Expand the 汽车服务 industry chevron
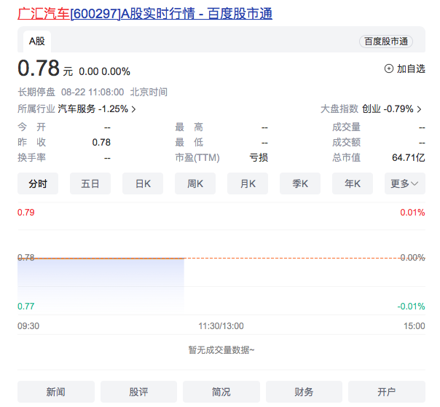Viewport: 440px width, 407px height. (134, 109)
